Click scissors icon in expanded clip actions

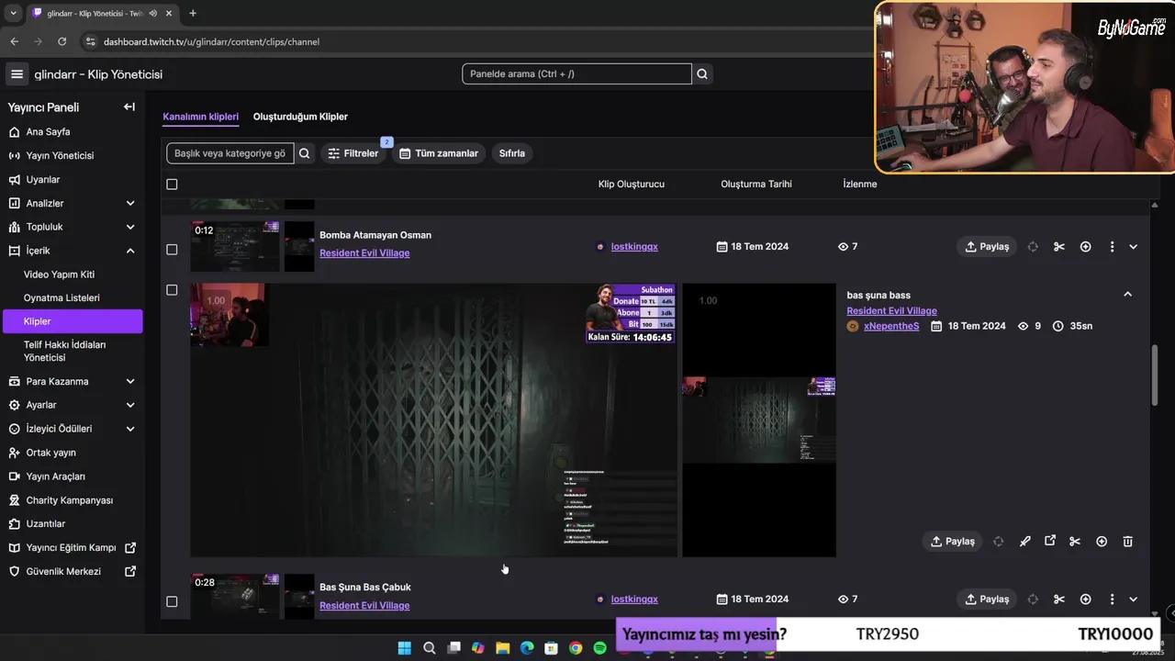pyautogui.click(x=1075, y=542)
